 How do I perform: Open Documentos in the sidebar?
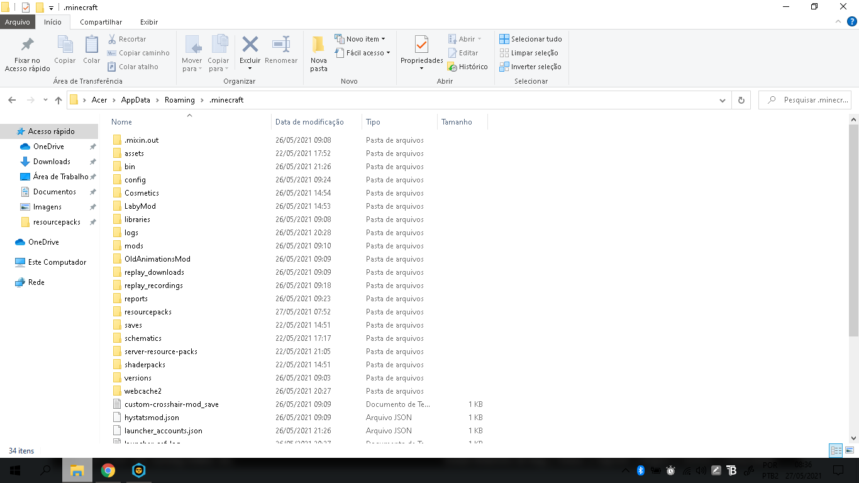[54, 192]
